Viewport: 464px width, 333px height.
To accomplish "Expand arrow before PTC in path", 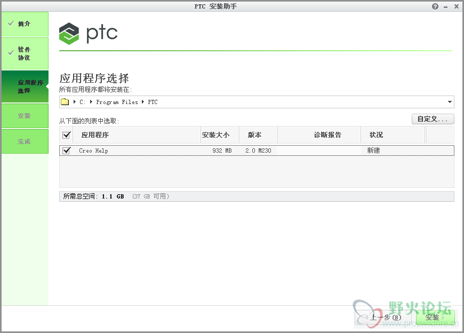I will (x=142, y=101).
